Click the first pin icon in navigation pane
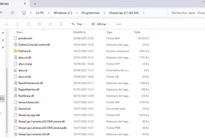Viewport: 205px width, 140px height. [3, 33]
